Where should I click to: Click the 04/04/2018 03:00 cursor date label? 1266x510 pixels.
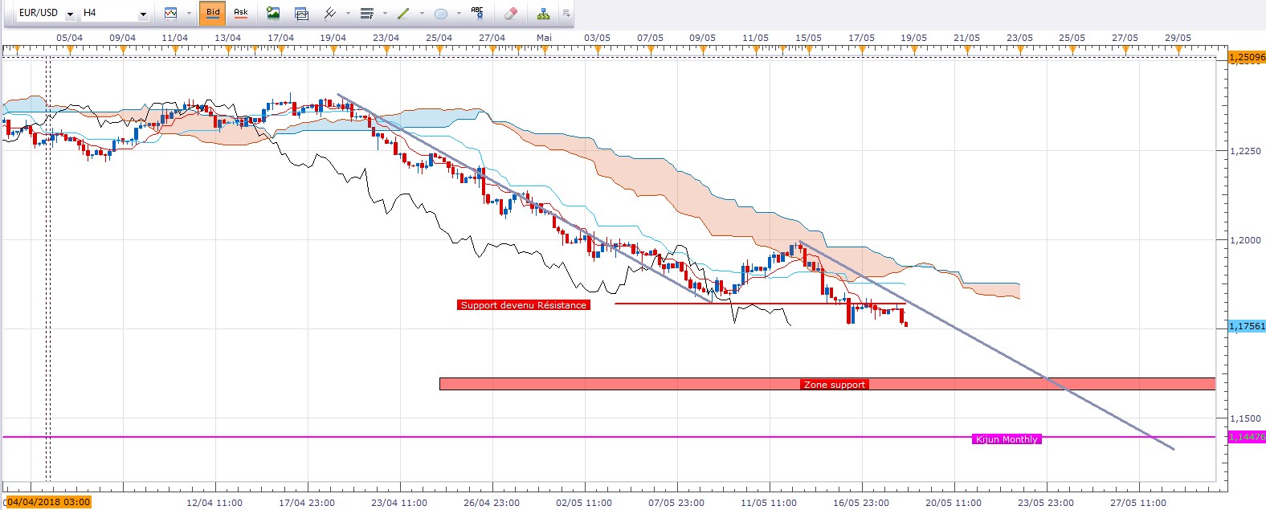point(48,503)
